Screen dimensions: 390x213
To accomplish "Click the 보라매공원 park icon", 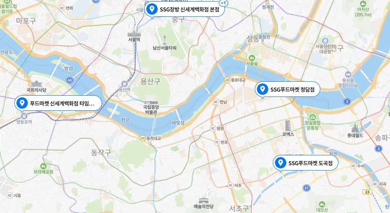I will point(43,166).
